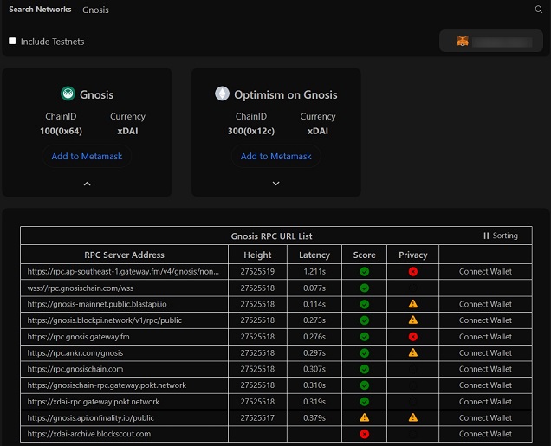Viewport: 551px width, 446px height.
Task: Click the Optimism on Gnosis logo icon
Action: 223,94
